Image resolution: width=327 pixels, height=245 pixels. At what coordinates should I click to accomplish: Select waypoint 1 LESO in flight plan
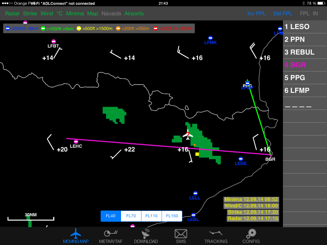tap(304, 27)
